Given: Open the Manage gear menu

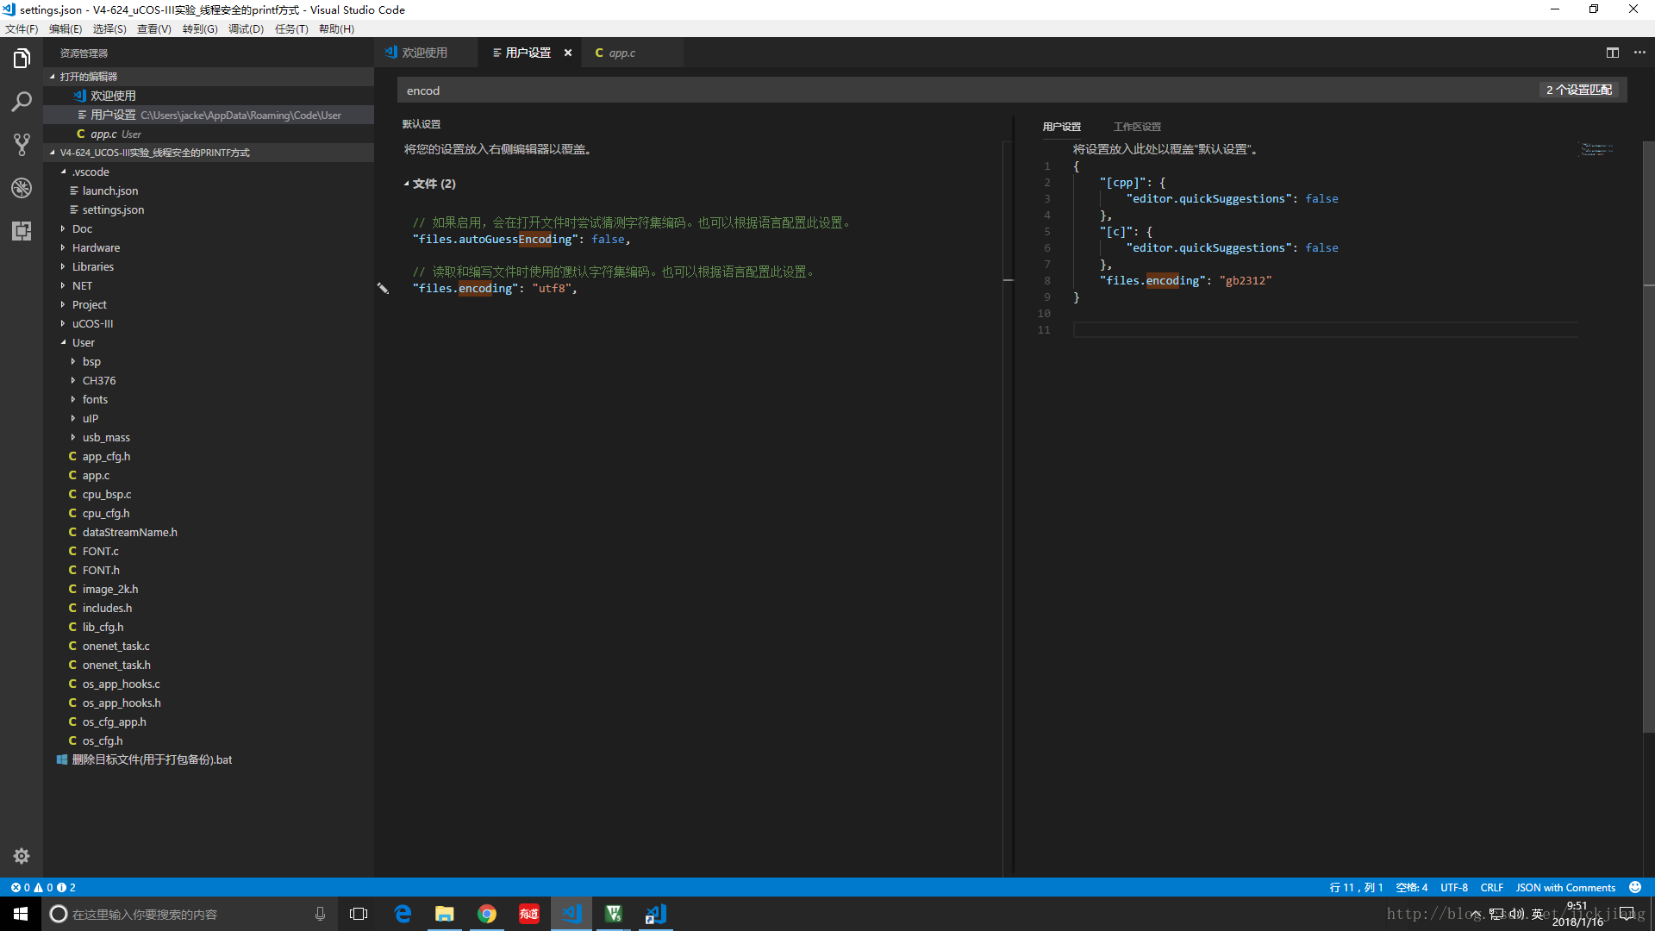Looking at the screenshot, I should 22,856.
